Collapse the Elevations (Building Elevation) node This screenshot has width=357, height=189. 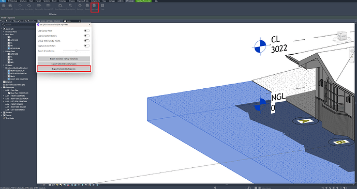tap(4, 68)
